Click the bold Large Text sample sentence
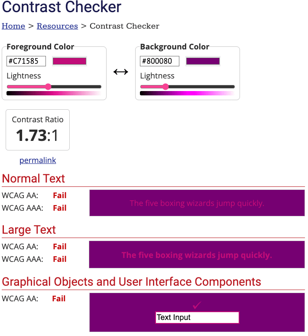Screen dimensions: 308x336 (197, 255)
